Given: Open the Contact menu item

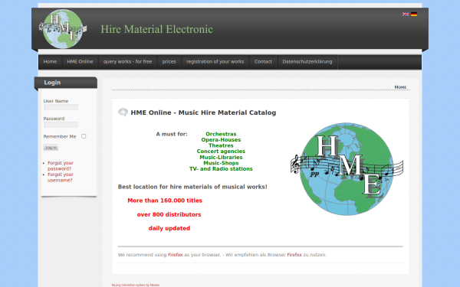Looking at the screenshot, I should point(263,62).
